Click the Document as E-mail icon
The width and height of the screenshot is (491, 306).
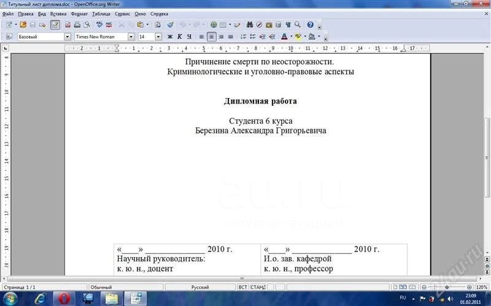click(x=42, y=24)
